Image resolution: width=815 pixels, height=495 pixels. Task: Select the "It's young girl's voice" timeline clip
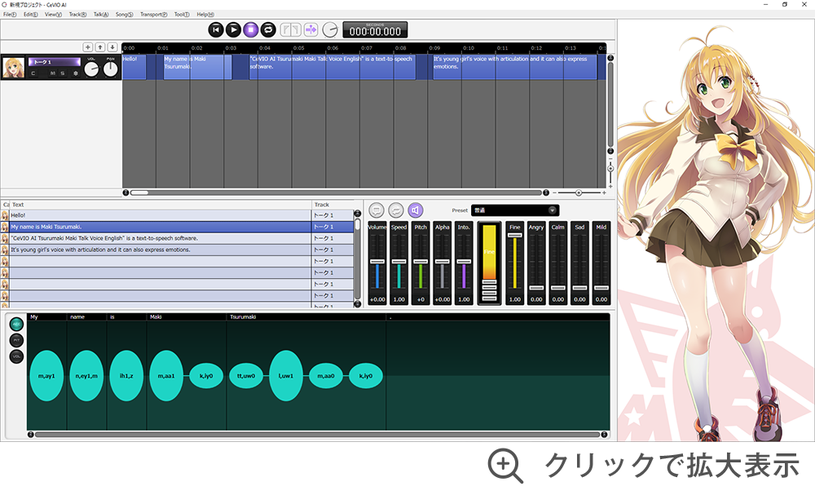click(514, 67)
